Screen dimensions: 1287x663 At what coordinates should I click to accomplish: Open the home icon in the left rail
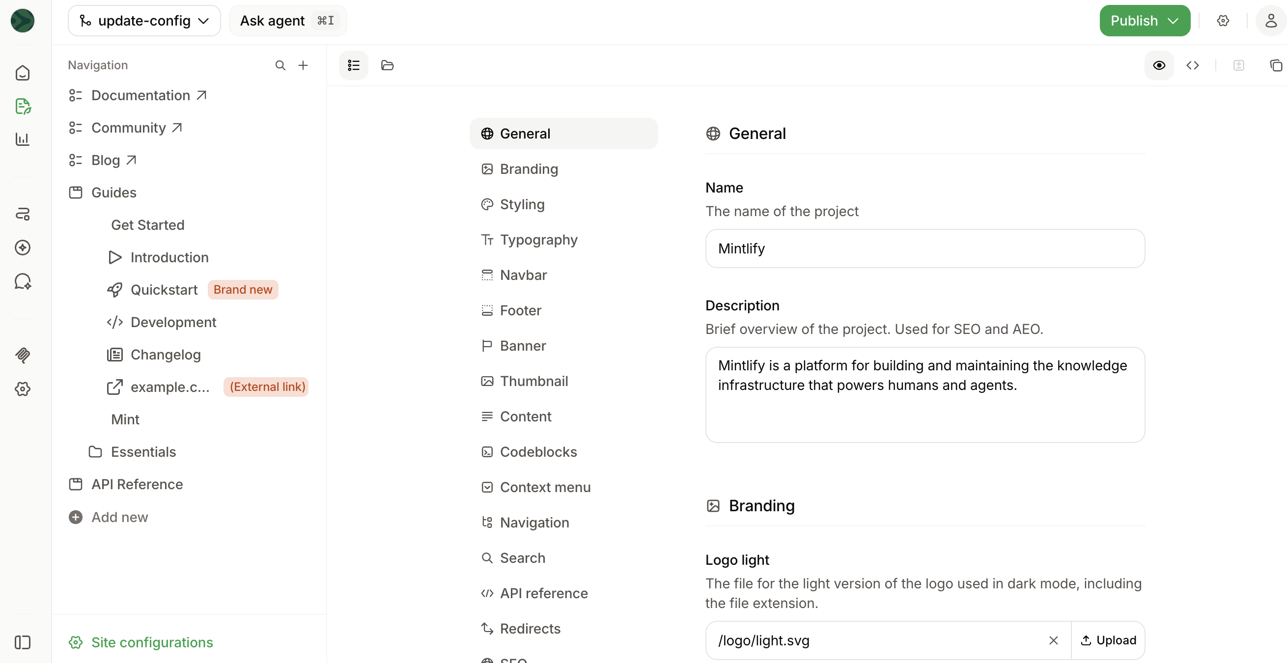coord(23,73)
